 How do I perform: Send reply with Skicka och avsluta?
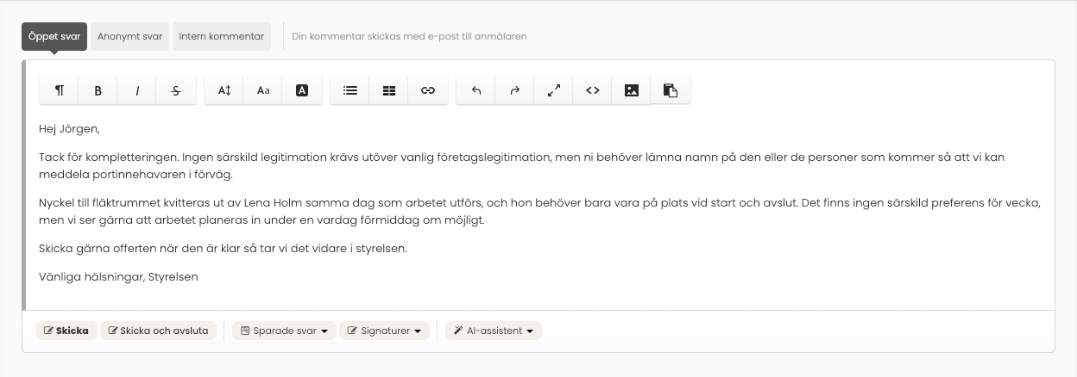pyautogui.click(x=158, y=331)
